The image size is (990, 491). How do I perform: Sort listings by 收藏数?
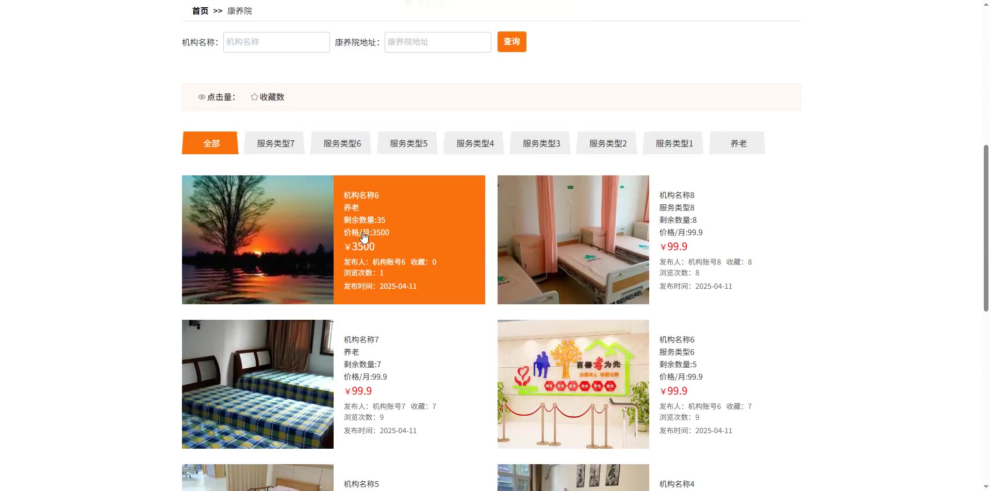(x=268, y=97)
